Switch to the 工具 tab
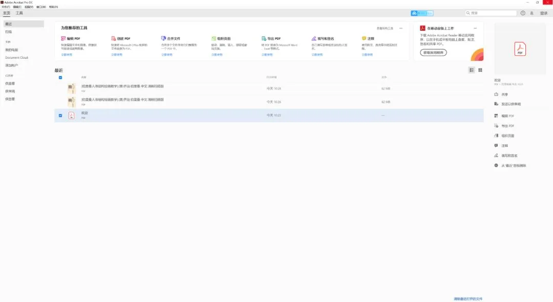Viewport: 553px width, 302px height. (x=19, y=13)
